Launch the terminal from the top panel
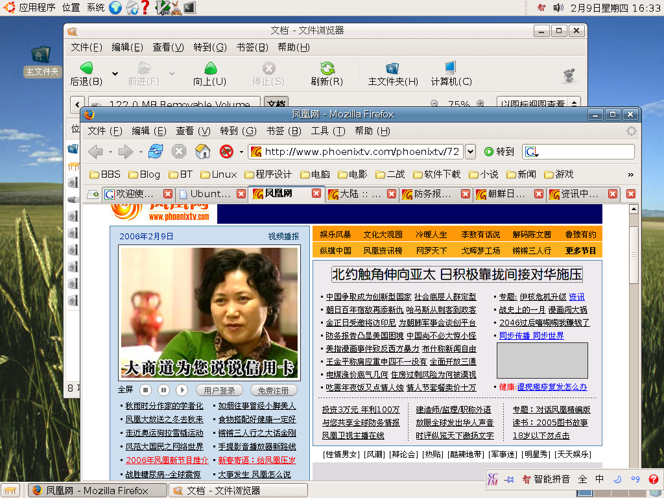The height and width of the screenshot is (498, 664). [x=189, y=8]
